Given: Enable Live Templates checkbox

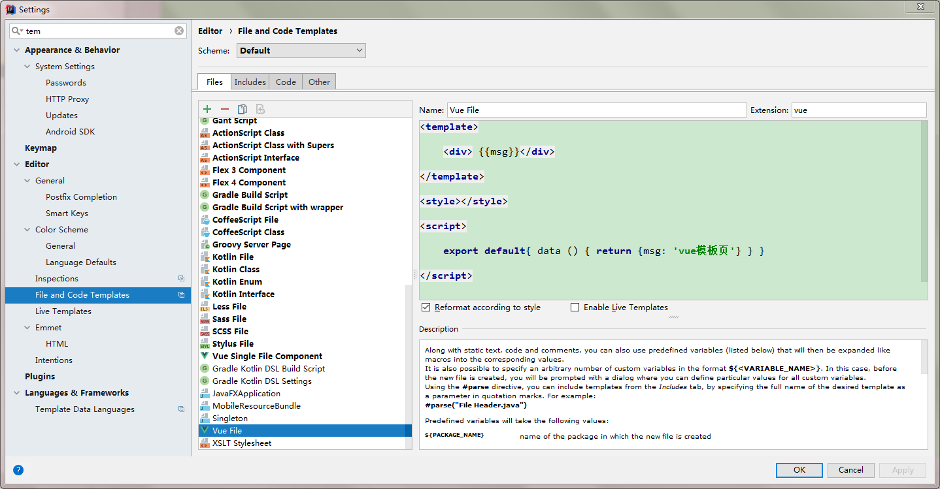Looking at the screenshot, I should [x=575, y=308].
